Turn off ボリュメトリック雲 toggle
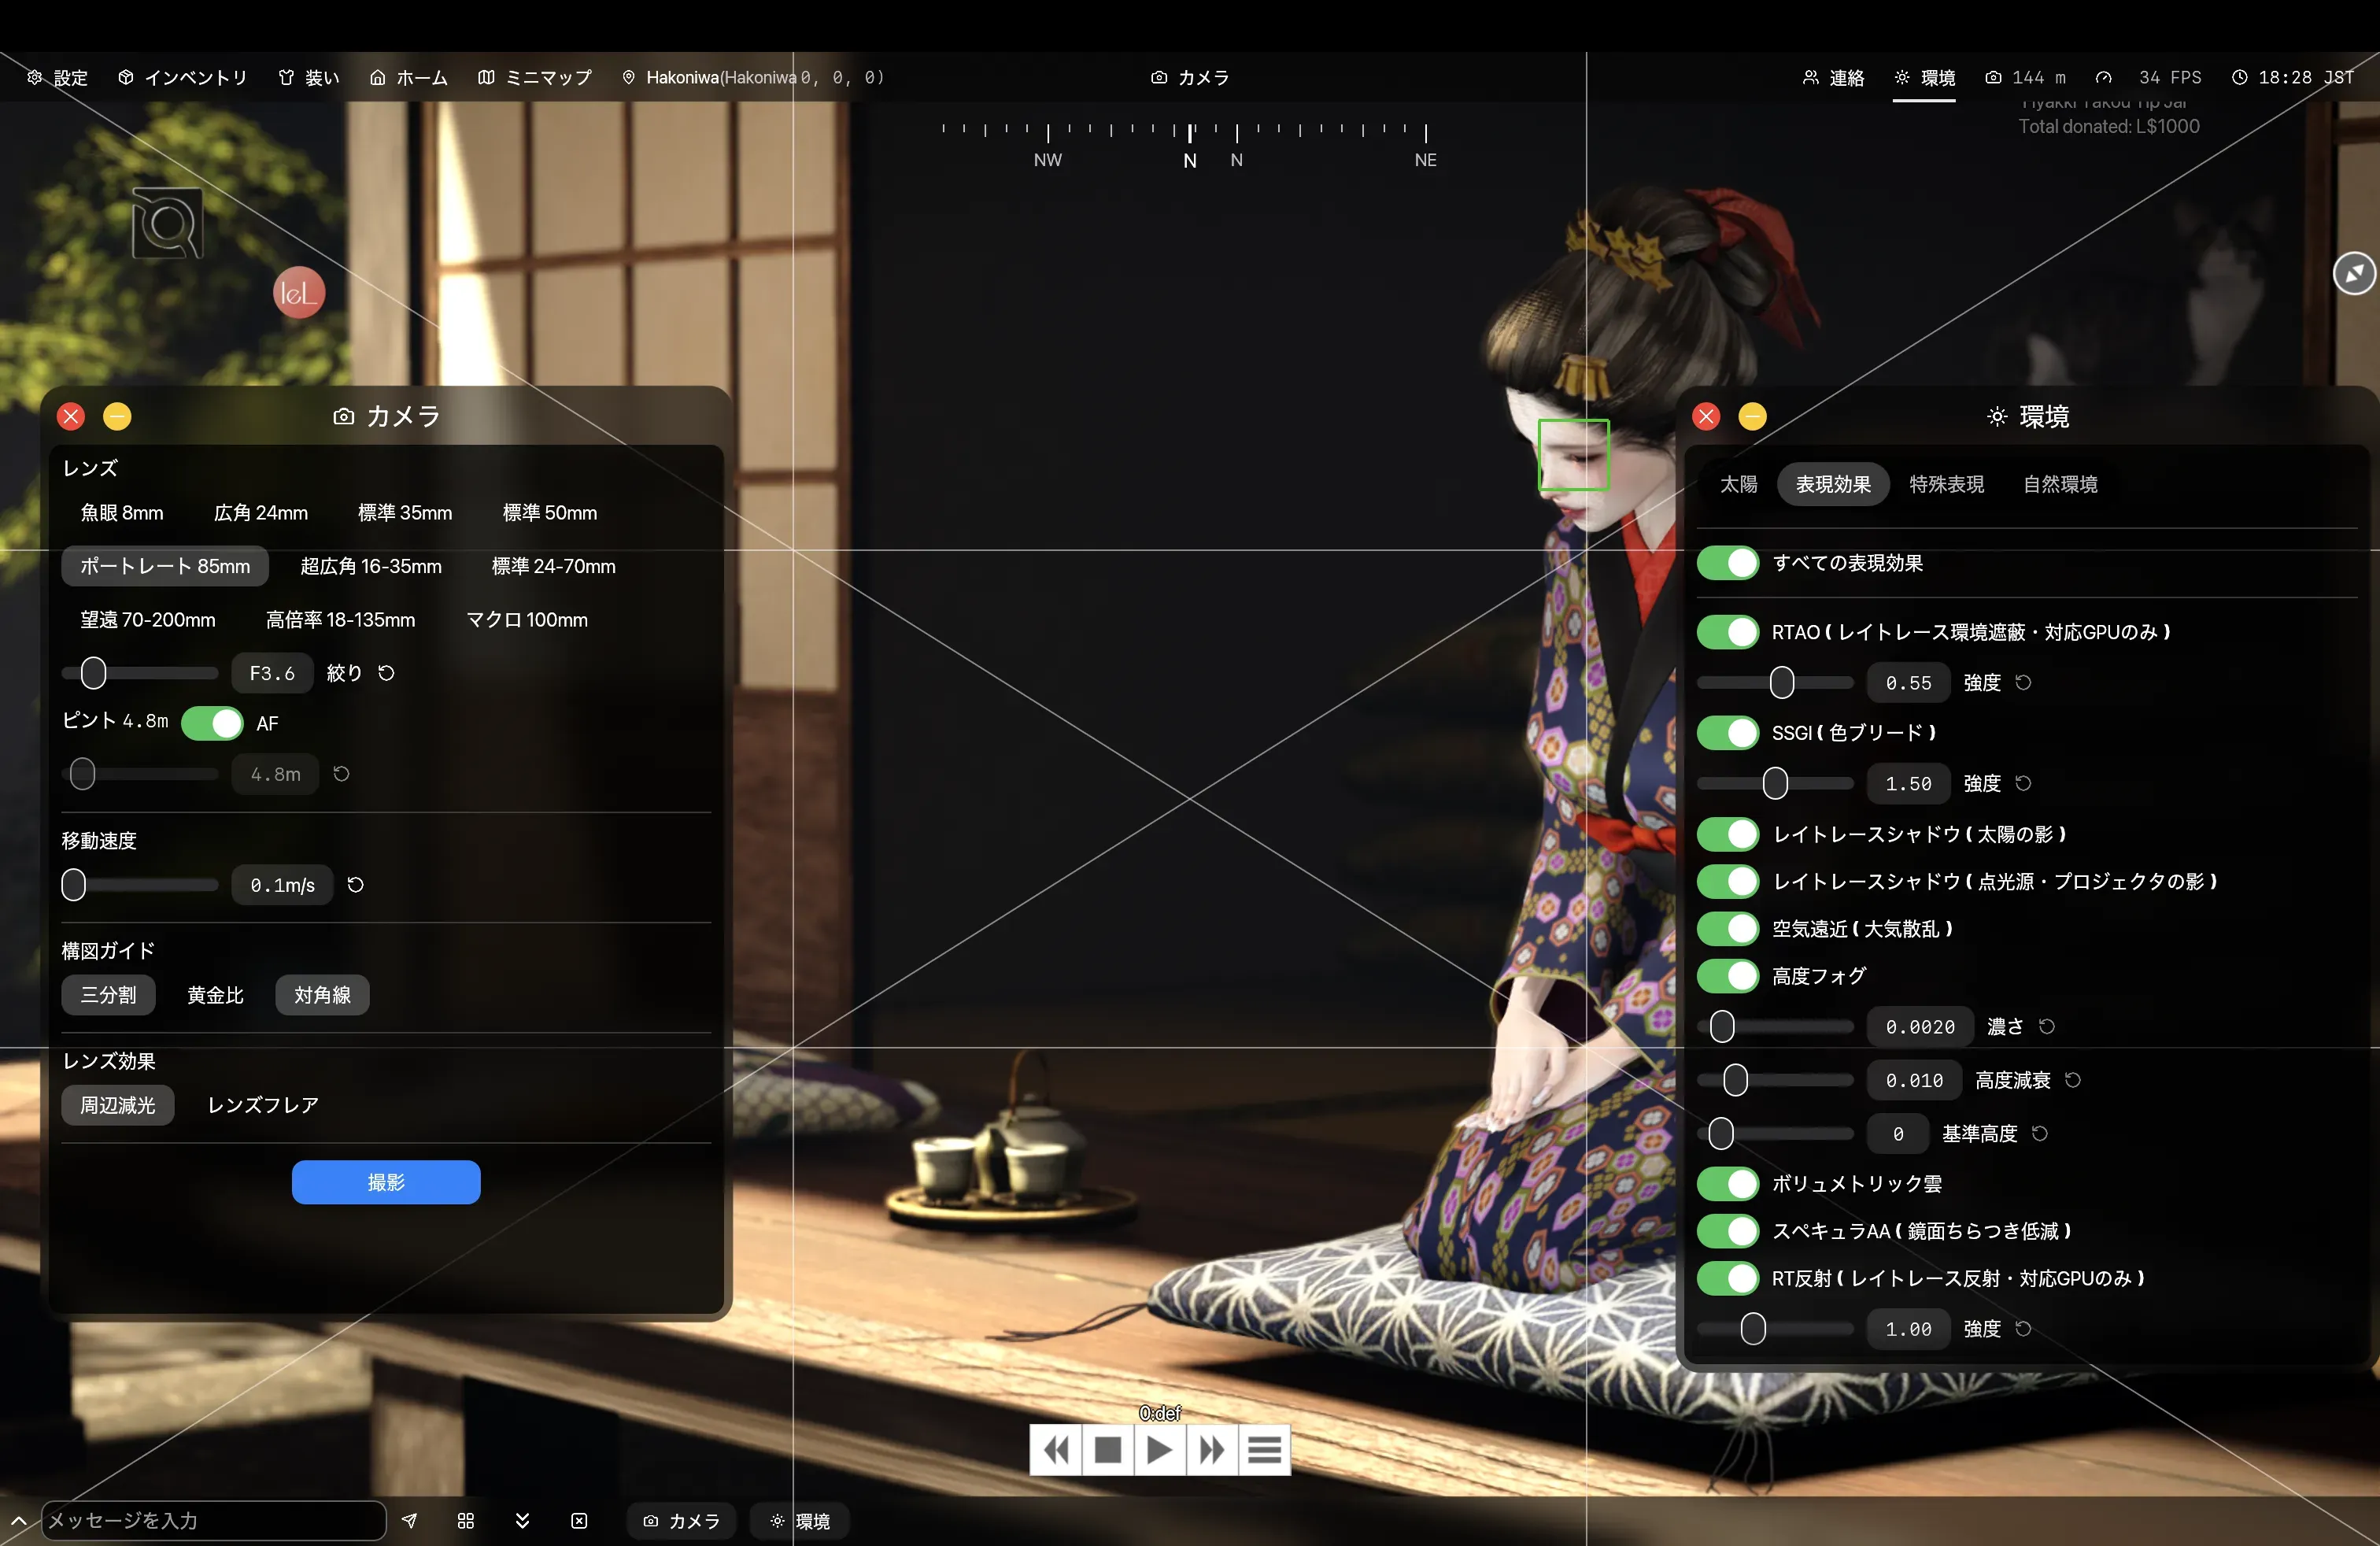 pos(1728,1184)
